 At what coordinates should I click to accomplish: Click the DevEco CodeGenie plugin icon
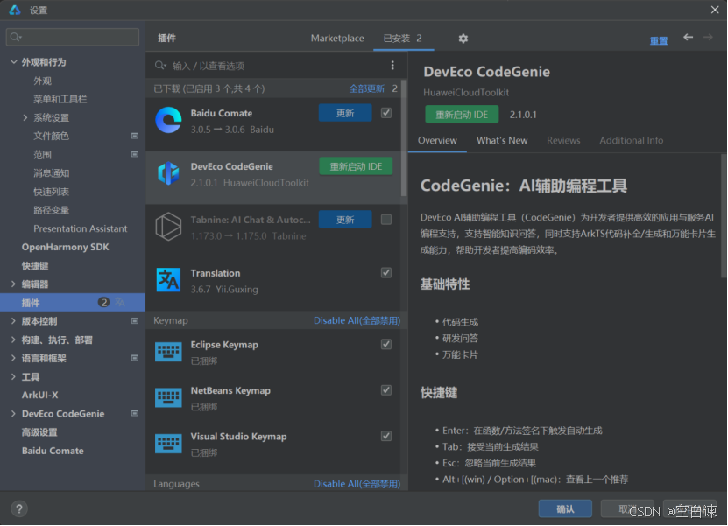coord(168,173)
